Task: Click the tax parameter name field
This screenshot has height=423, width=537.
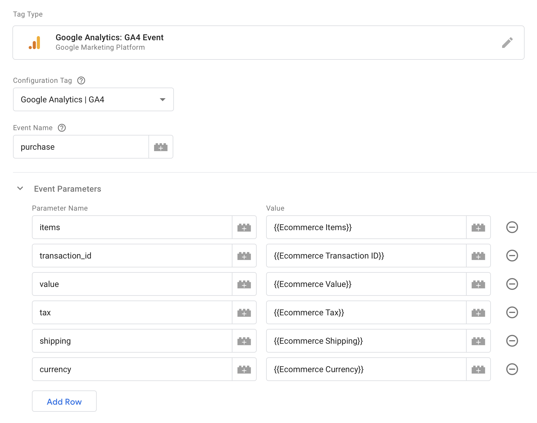Action: (132, 313)
